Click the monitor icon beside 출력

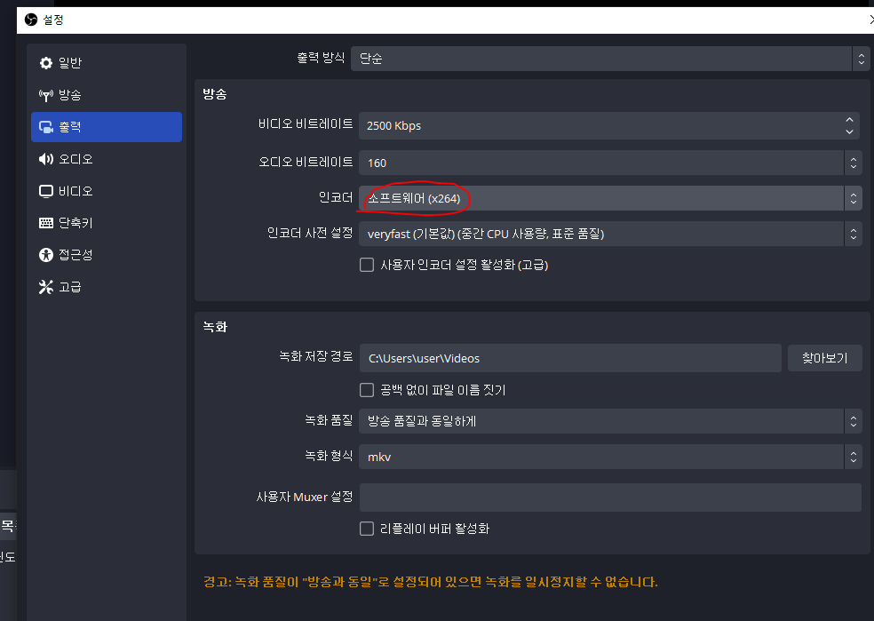[45, 127]
